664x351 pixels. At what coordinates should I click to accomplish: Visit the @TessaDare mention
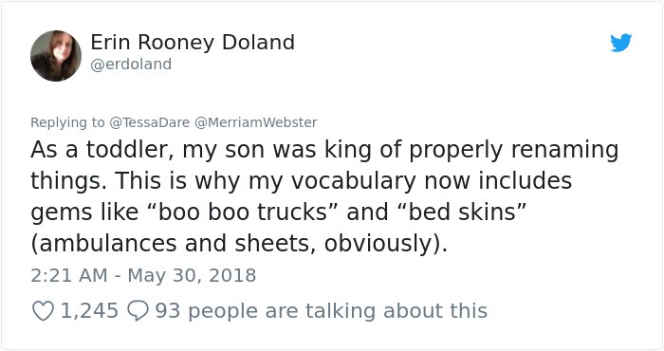[150, 122]
